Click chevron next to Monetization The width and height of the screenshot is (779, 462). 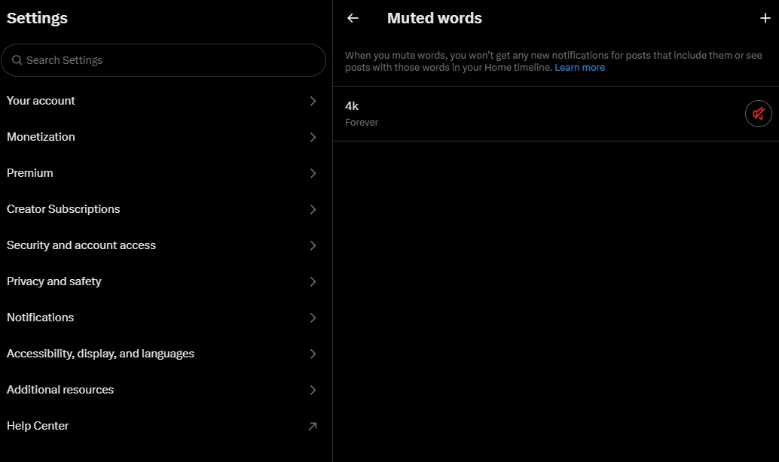[313, 137]
